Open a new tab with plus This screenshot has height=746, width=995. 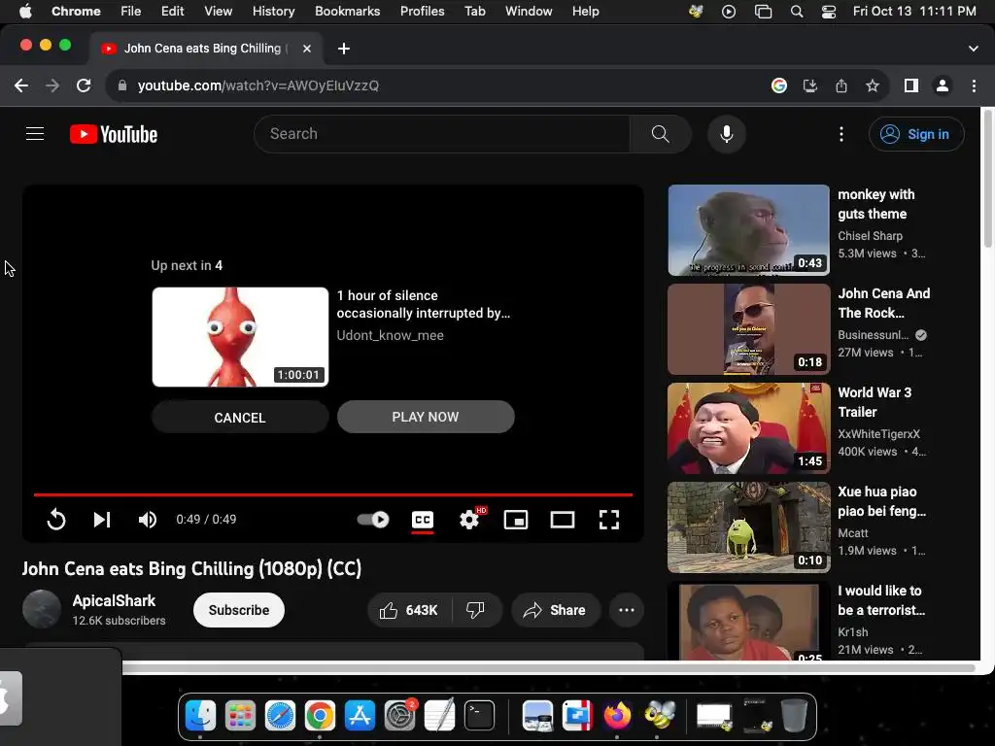pos(344,49)
